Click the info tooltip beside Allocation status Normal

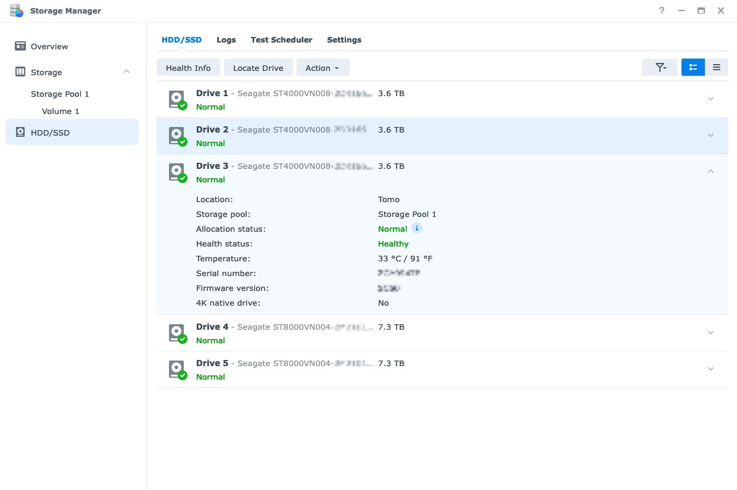416,228
